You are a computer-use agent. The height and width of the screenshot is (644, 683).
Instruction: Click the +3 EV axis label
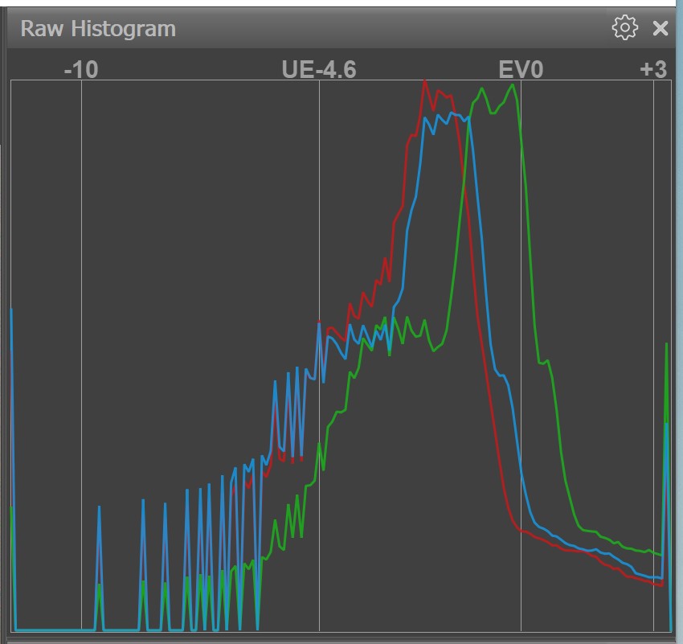(653, 70)
